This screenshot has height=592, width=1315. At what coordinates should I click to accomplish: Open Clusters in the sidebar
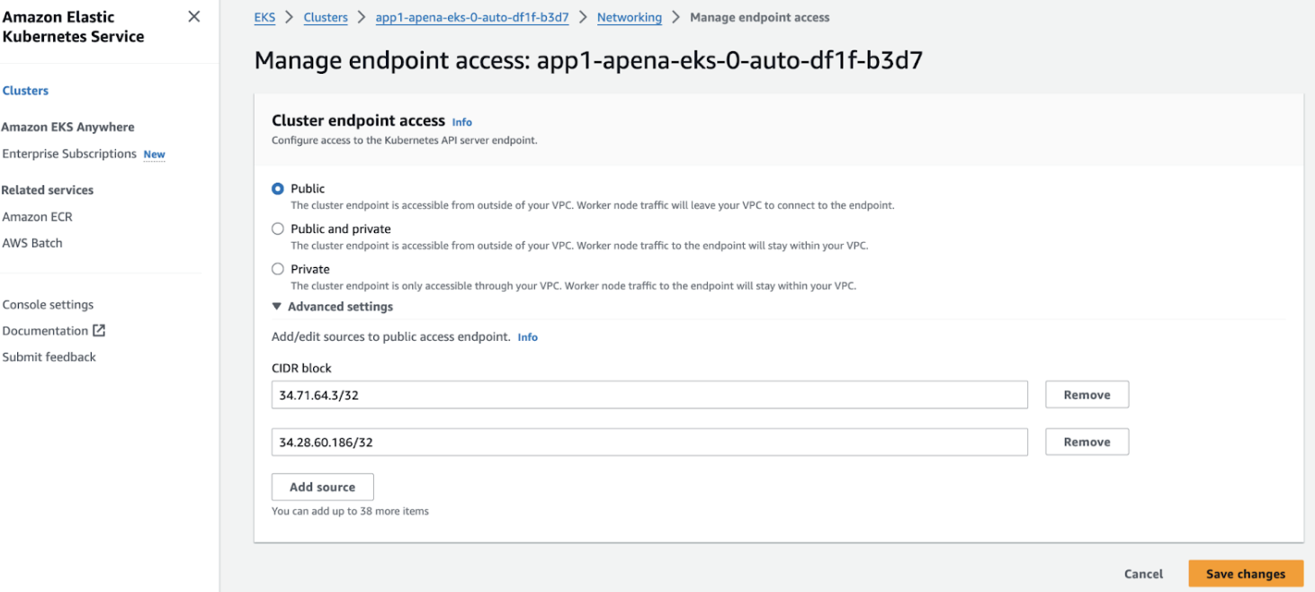[25, 91]
